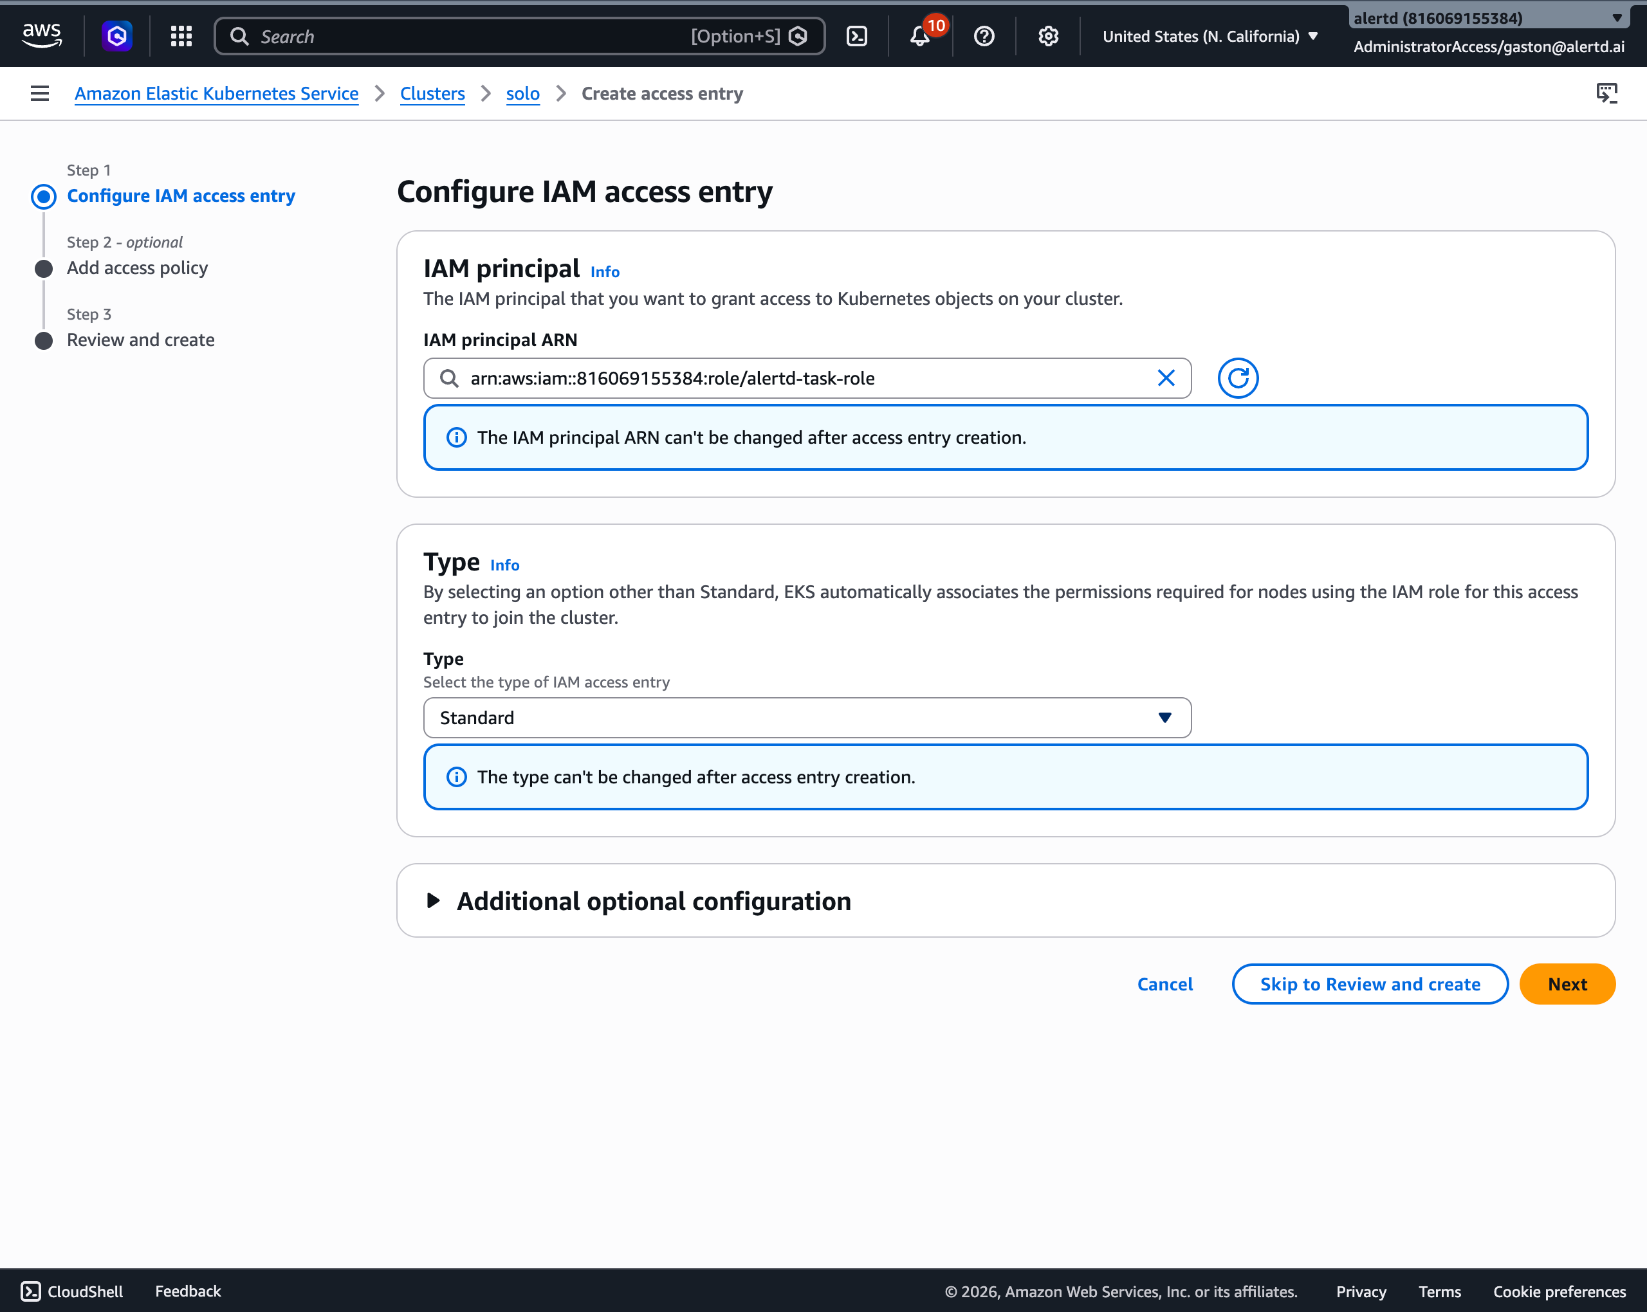Image resolution: width=1647 pixels, height=1312 pixels.
Task: Select Step 1 Configure IAM access entry
Action: pos(181,196)
